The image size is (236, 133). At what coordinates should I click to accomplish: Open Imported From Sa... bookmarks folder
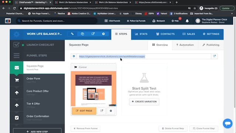[x=202, y=14]
